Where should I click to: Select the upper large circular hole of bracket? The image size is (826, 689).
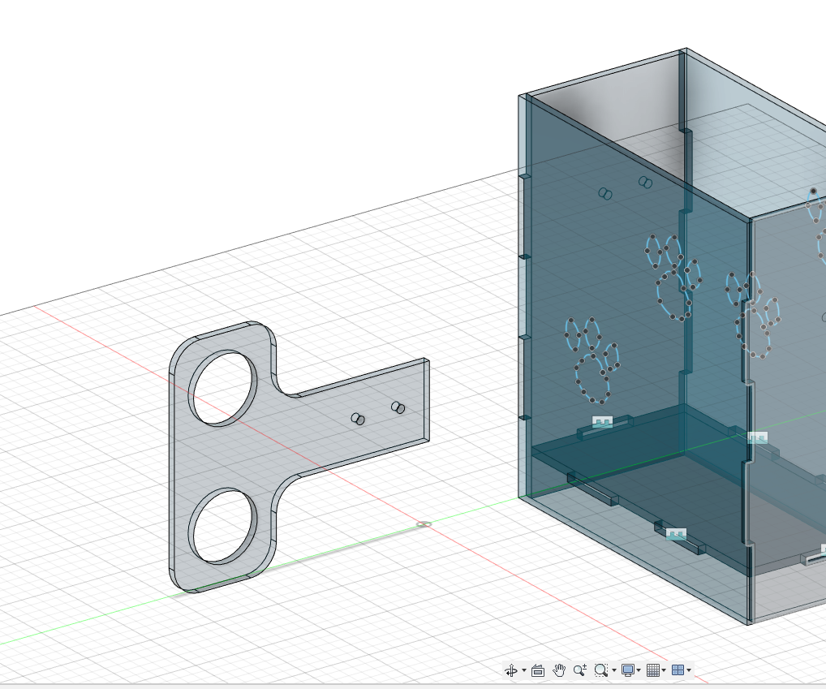pyautogui.click(x=223, y=388)
